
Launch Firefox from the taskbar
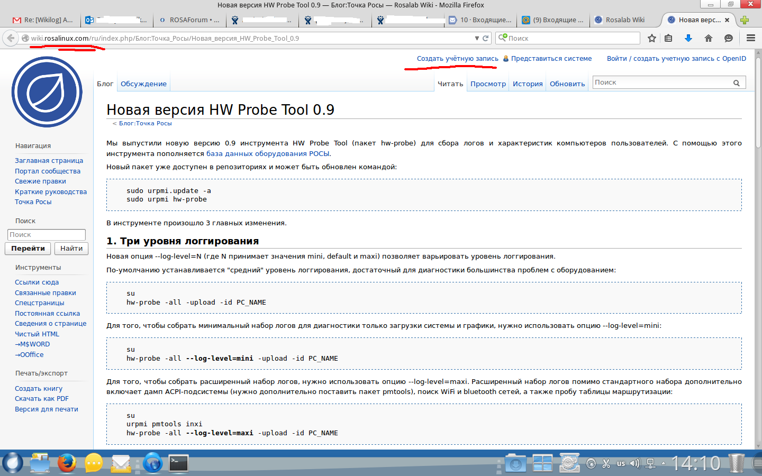point(67,463)
